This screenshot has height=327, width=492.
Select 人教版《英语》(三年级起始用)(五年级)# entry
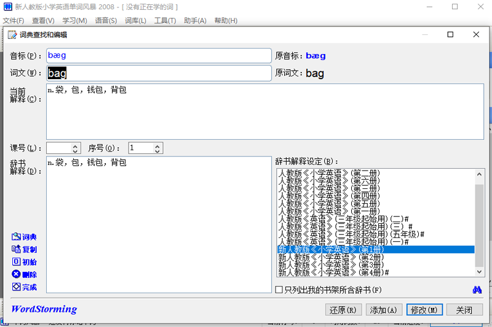(x=376, y=234)
